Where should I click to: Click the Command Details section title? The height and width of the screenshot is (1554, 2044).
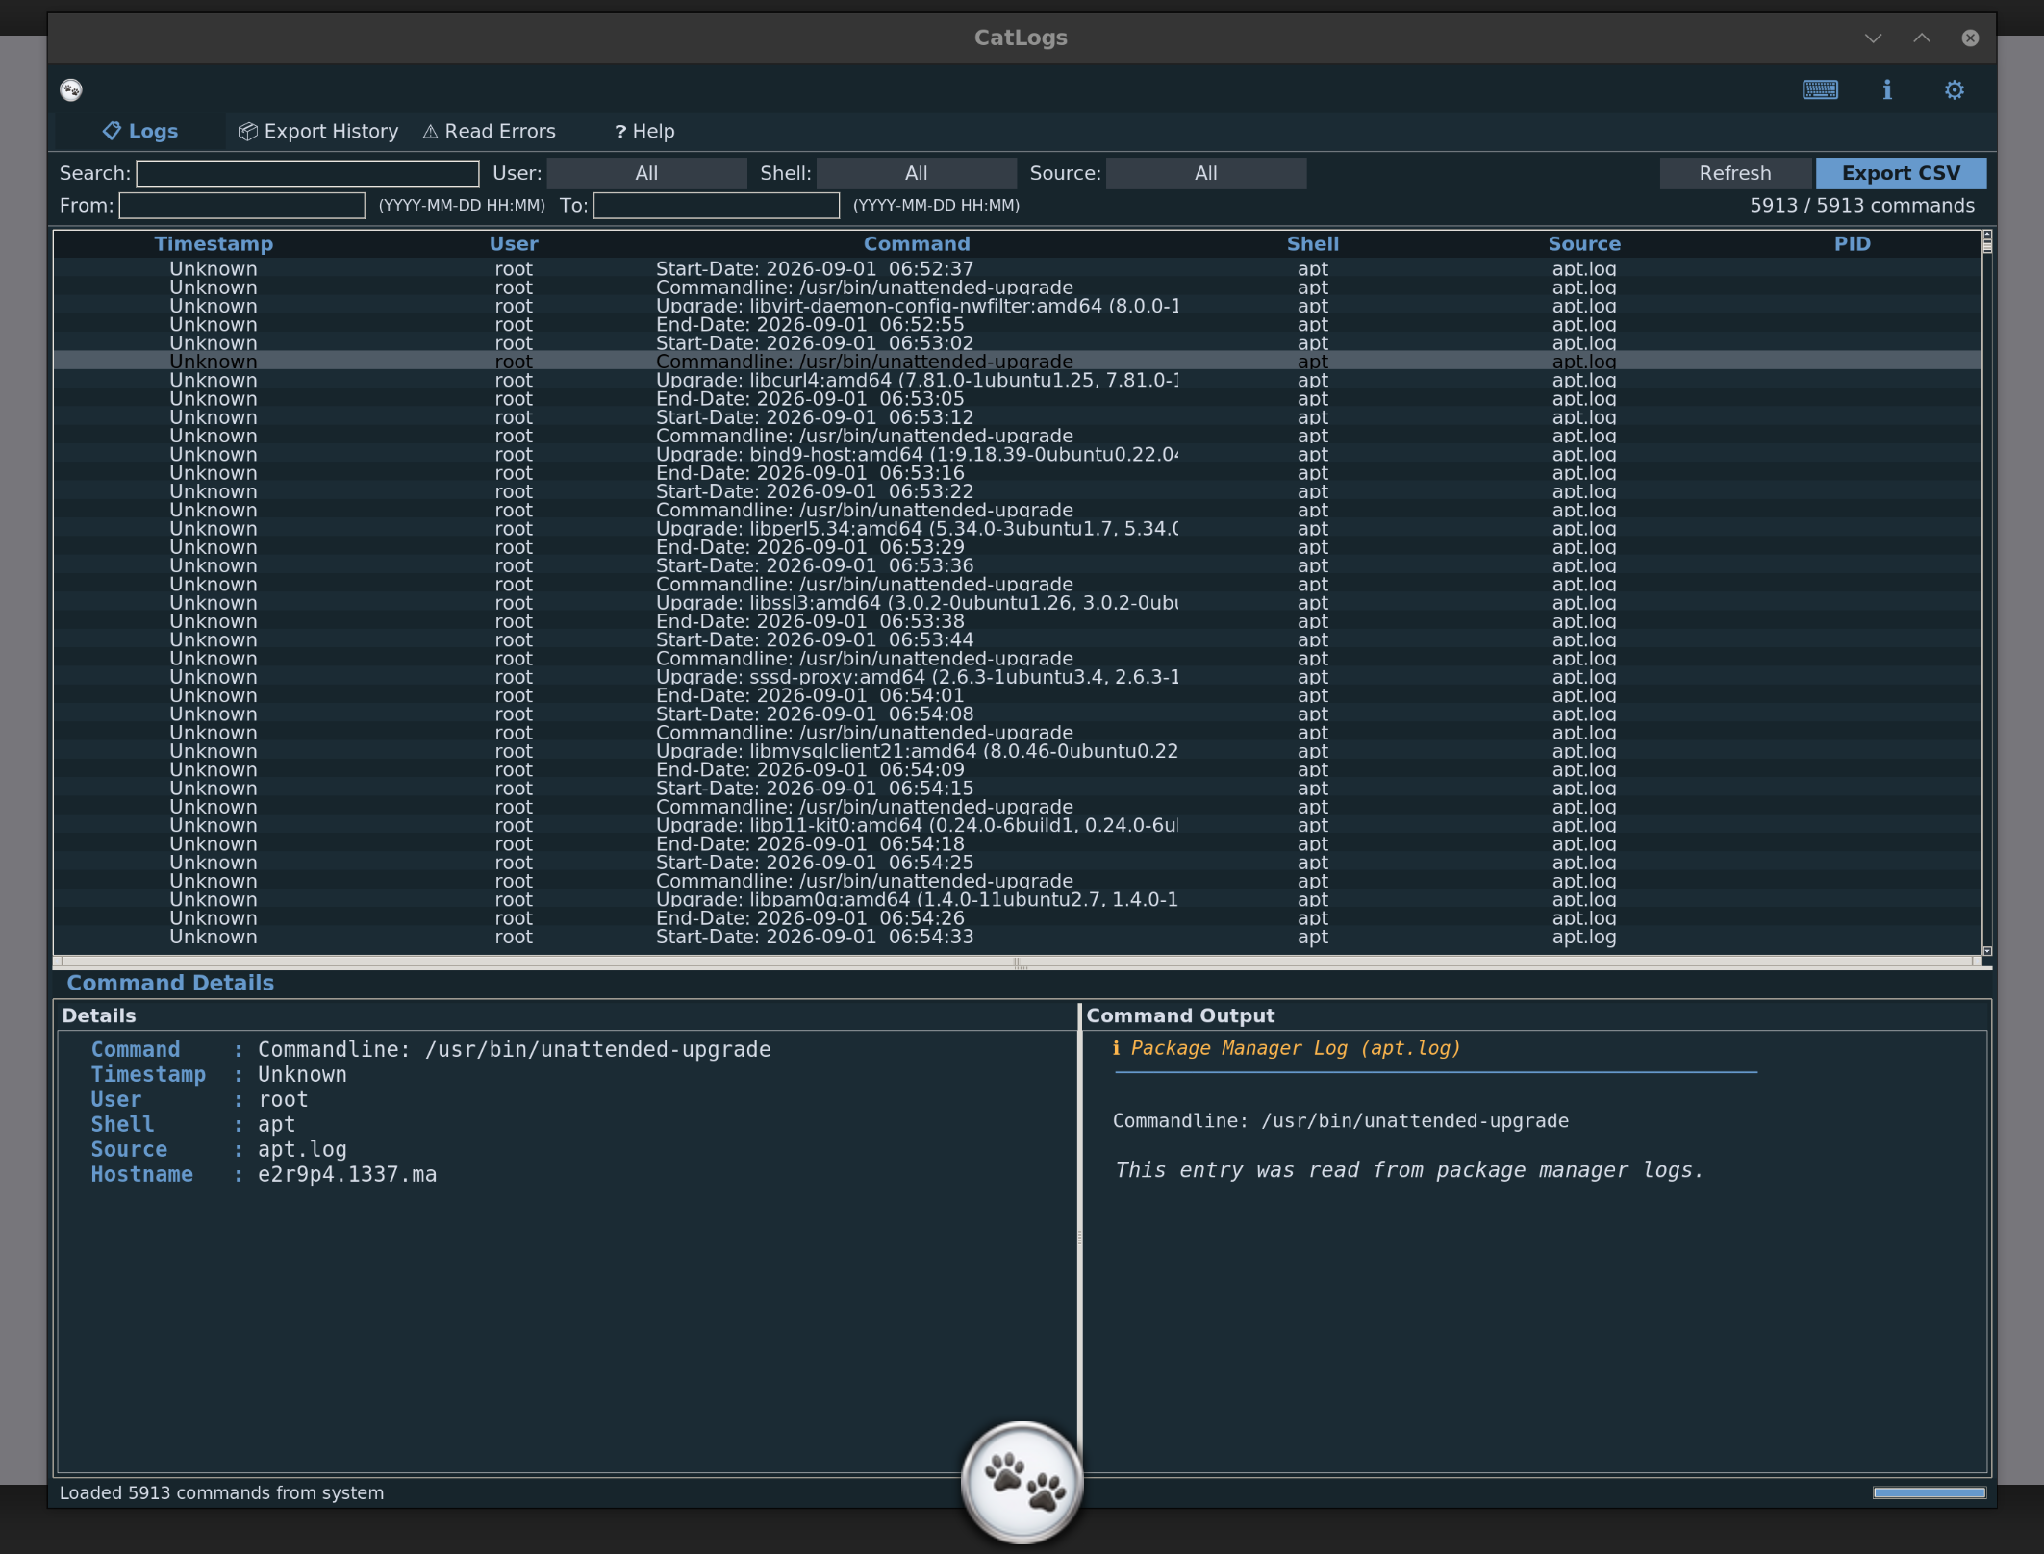[x=170, y=983]
